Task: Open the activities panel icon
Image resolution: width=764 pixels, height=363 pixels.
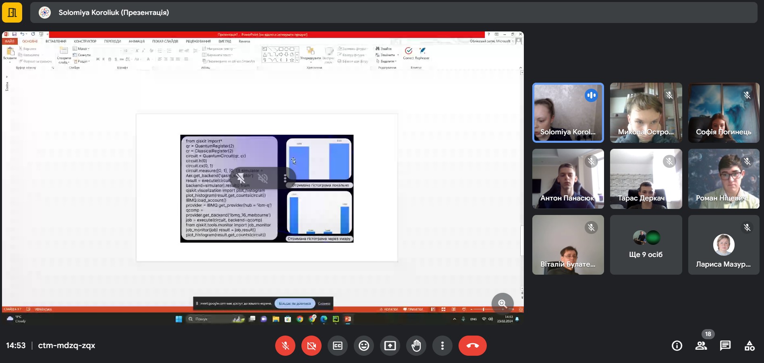Action: click(x=749, y=346)
